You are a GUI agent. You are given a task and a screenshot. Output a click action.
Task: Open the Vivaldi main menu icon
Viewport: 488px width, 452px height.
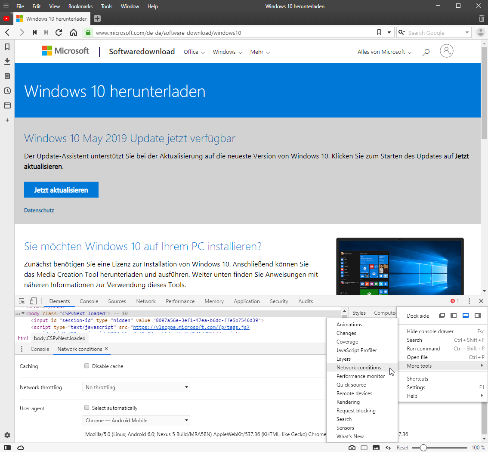(6, 6)
